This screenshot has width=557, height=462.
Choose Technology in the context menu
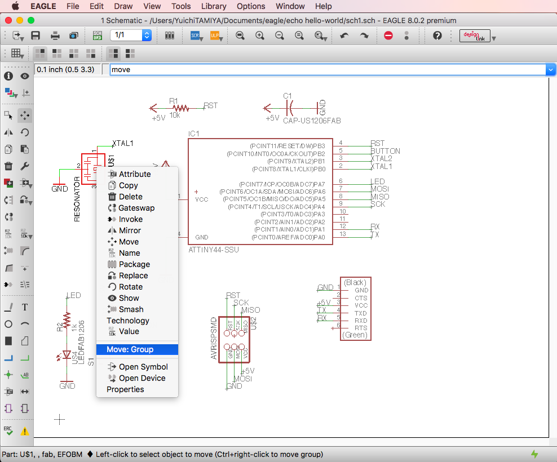(x=137, y=321)
